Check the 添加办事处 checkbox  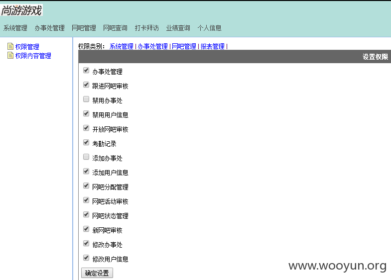tap(86, 157)
